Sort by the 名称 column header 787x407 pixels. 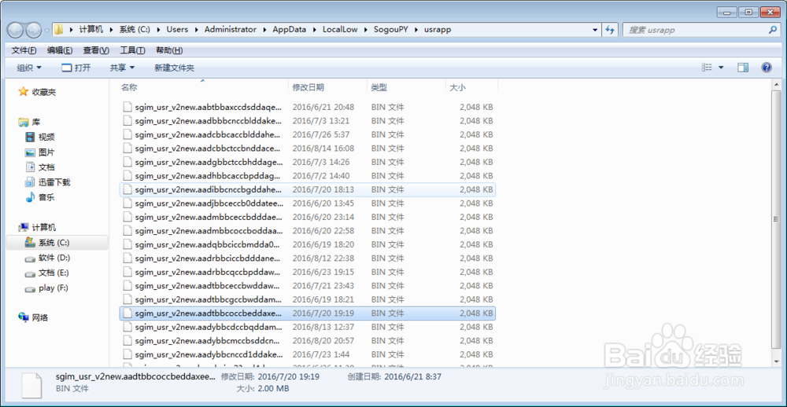click(x=203, y=87)
